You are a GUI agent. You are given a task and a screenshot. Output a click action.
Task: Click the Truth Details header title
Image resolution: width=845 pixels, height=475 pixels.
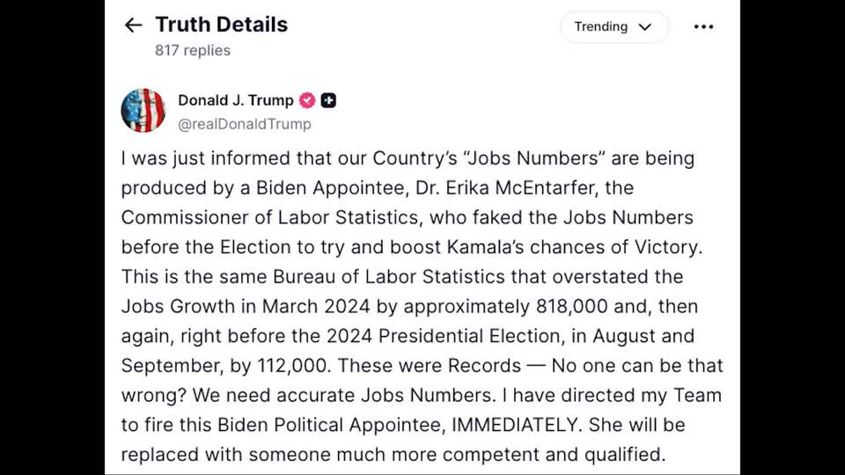coord(222,25)
